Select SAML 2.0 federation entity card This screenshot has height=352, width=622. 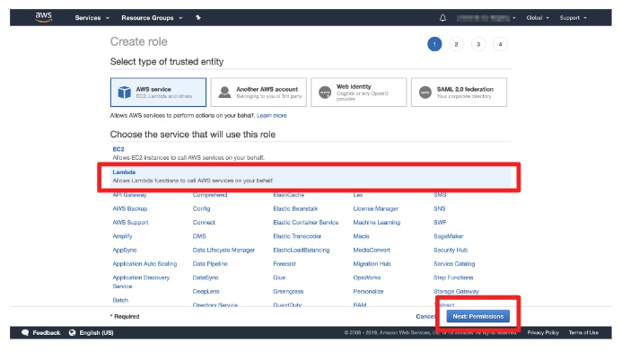(459, 92)
